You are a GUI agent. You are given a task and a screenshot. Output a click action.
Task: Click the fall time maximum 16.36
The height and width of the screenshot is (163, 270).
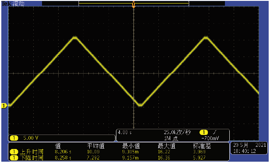point(164,158)
